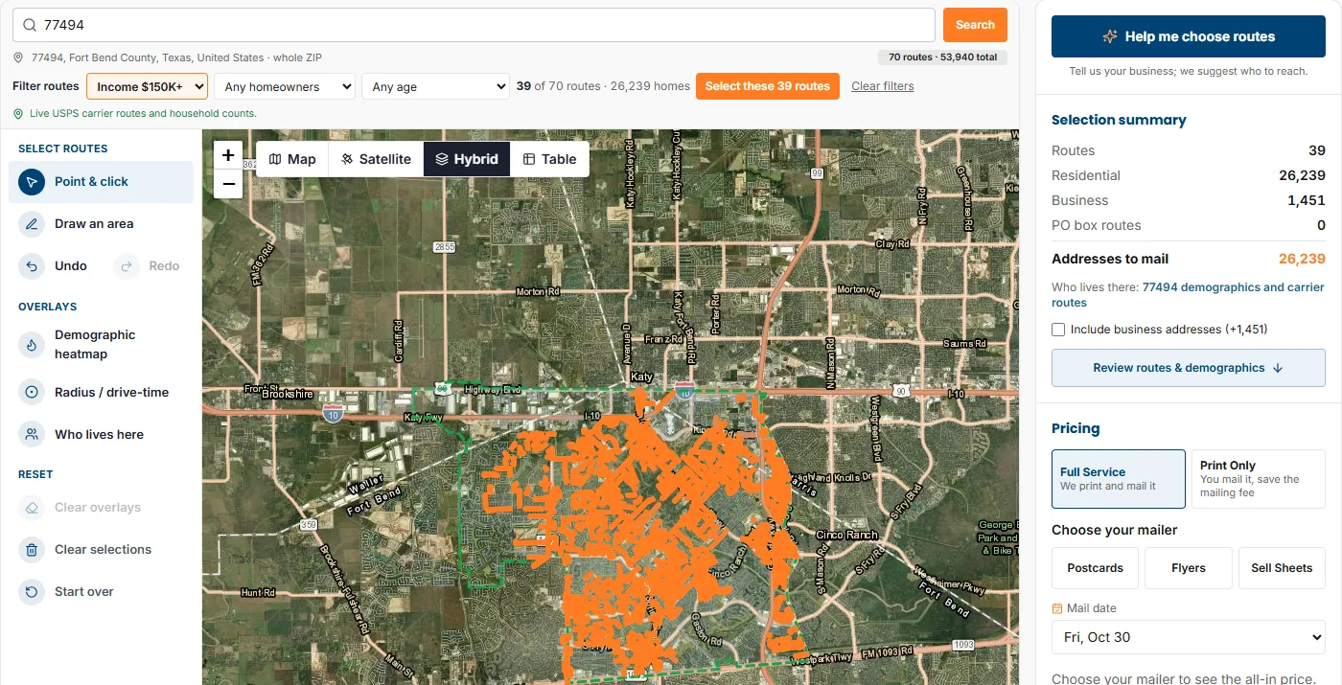Open the Who lives here people icon
This screenshot has width=1342, height=685.
point(32,435)
